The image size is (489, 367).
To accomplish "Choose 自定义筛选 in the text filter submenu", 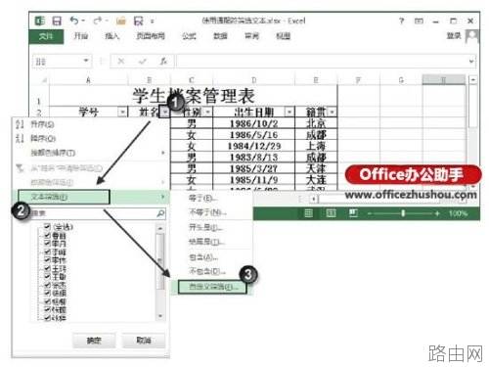I will [212, 287].
